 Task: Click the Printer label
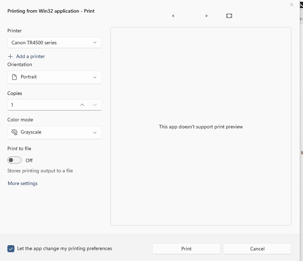click(x=14, y=31)
